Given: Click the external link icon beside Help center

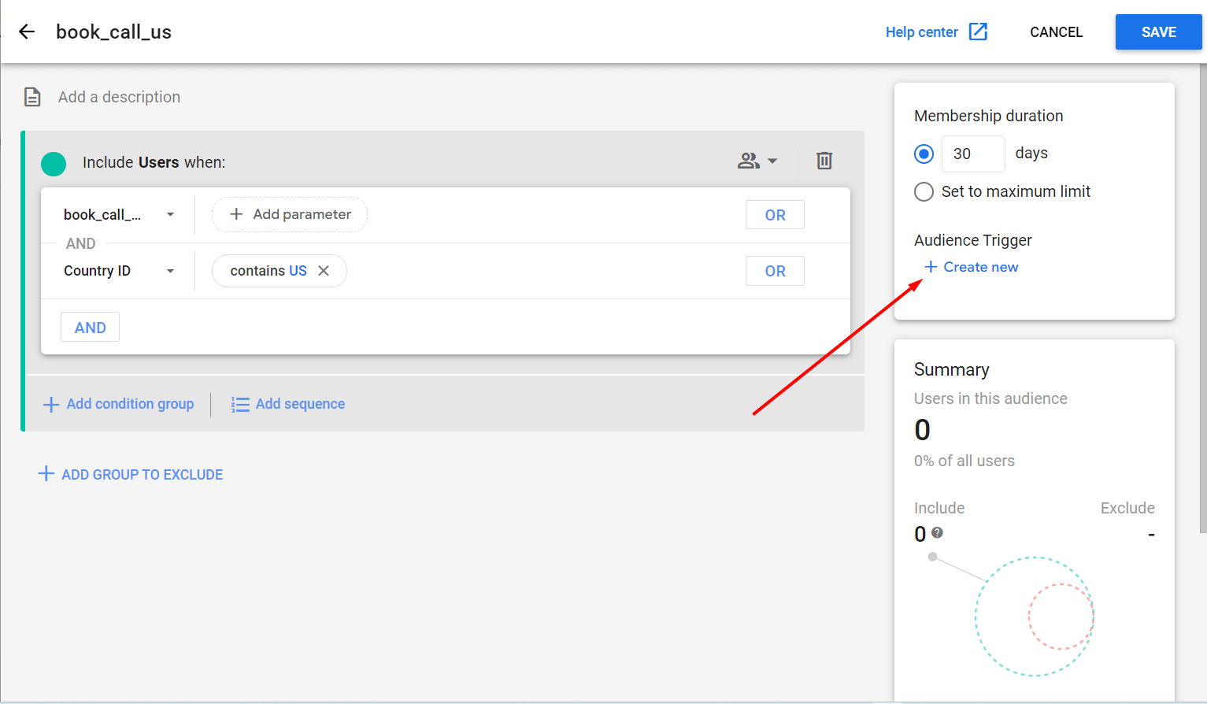Looking at the screenshot, I should coord(978,31).
